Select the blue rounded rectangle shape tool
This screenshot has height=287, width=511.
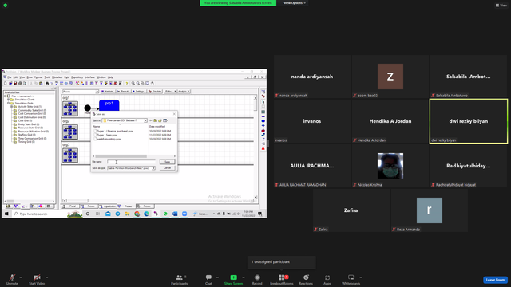point(263,120)
